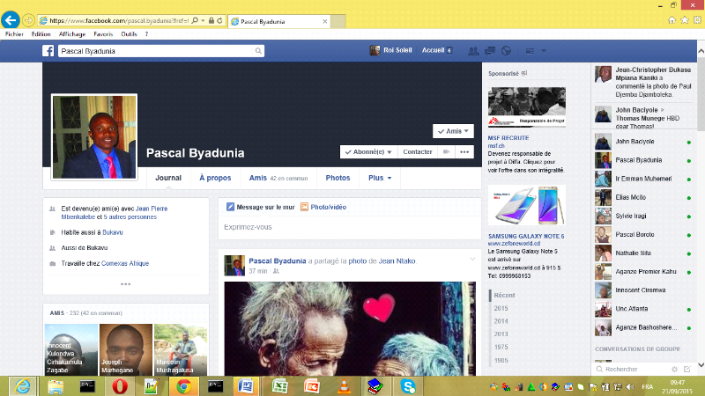Click Internet Explorer back arrow

11,19
